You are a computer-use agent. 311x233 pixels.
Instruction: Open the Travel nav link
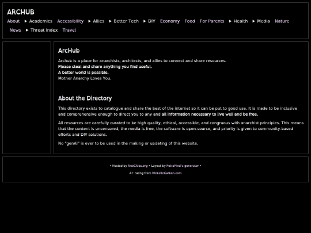click(x=69, y=30)
